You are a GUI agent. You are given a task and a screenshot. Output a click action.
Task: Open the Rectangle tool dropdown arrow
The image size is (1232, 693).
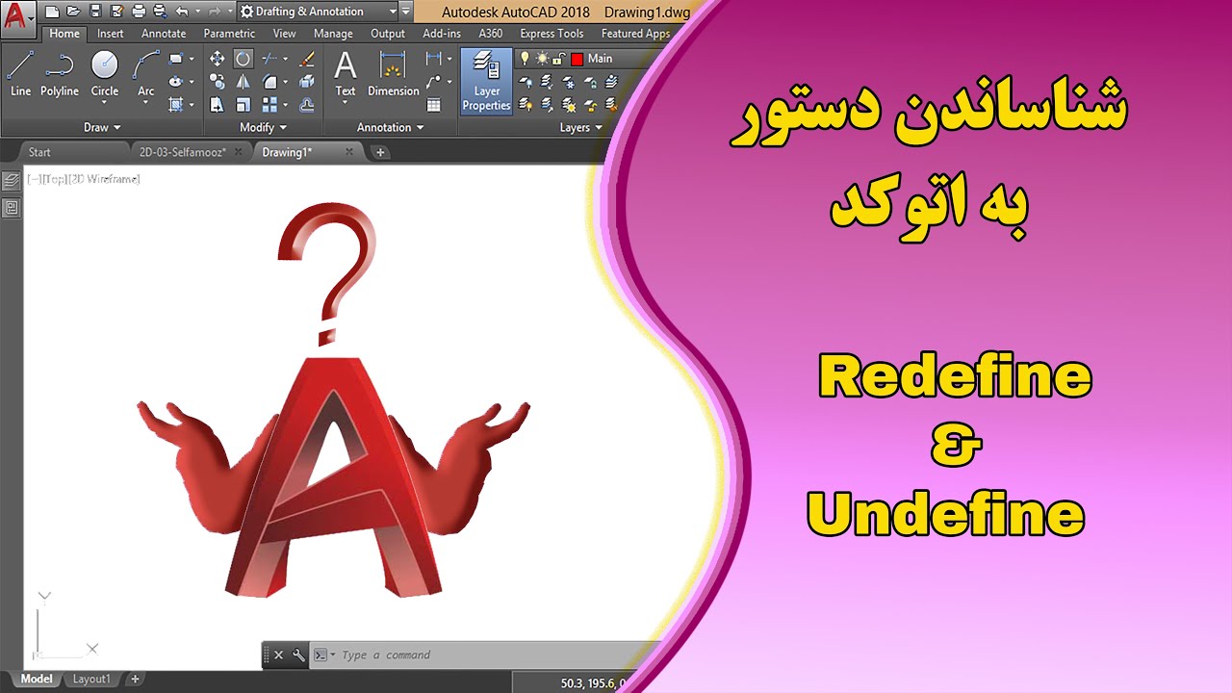(x=191, y=59)
